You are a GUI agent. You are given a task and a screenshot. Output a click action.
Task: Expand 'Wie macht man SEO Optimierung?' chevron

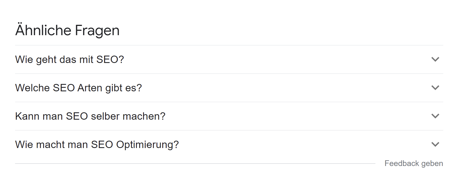tap(435, 145)
